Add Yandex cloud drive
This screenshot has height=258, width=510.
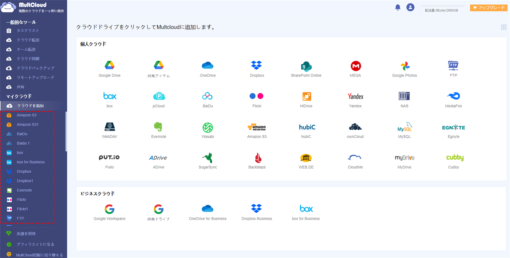(x=355, y=96)
